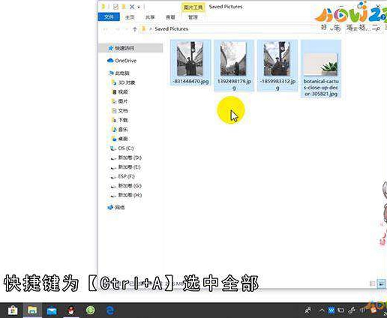This screenshot has width=387, height=318.
Task: Go up one folder with Up arrow
Action: 135,29
